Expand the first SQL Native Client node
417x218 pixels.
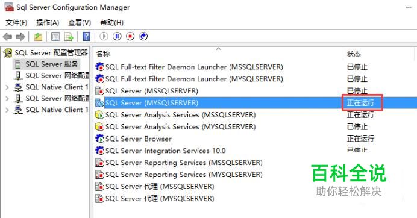(x=7, y=87)
